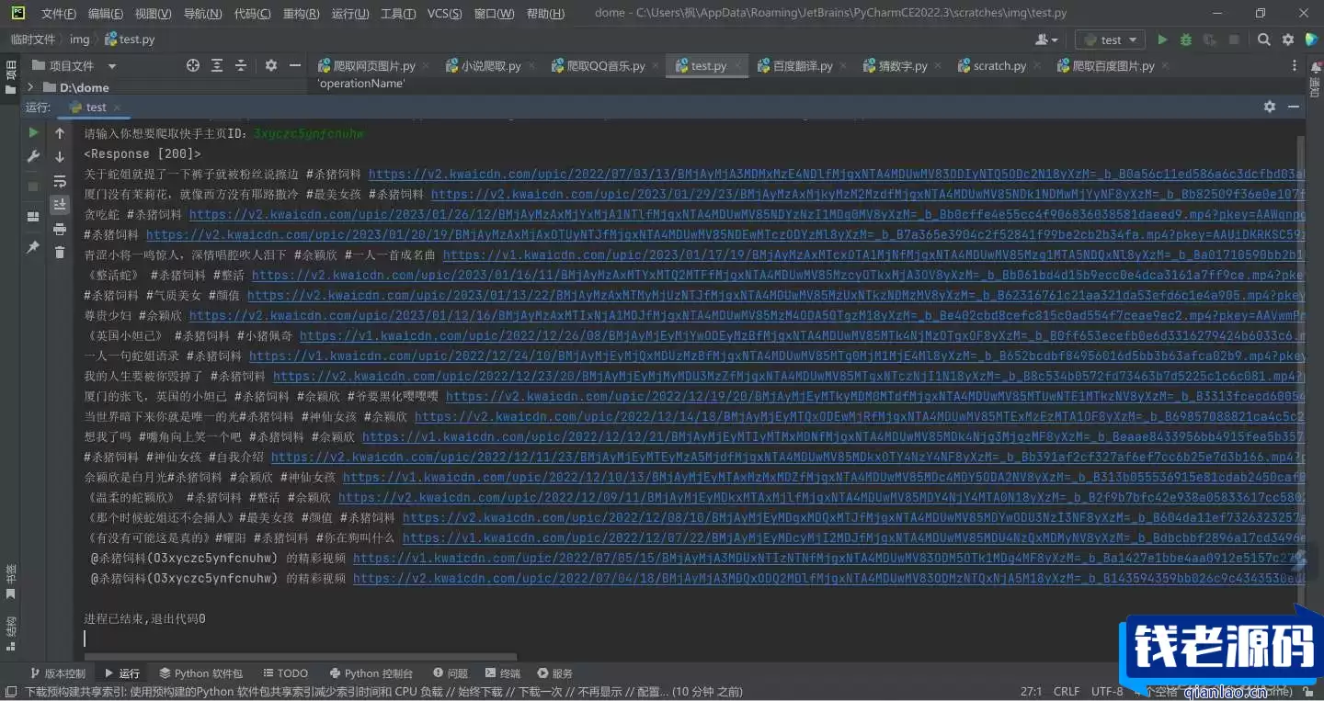Click the print icon in Run console
The image size is (1324, 701).
(x=60, y=229)
